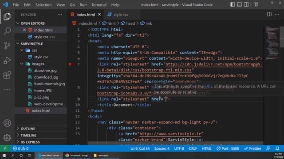Open the Manage gear icon
284x159 pixels.
pyautogui.click(x=7, y=137)
